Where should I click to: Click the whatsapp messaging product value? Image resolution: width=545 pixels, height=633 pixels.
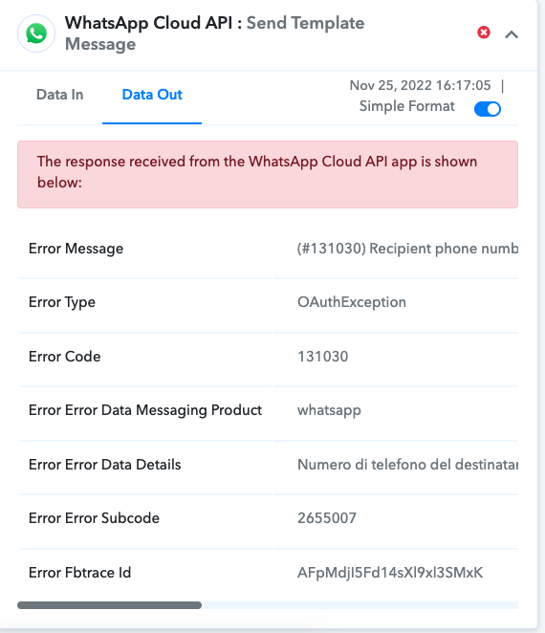pyautogui.click(x=329, y=410)
